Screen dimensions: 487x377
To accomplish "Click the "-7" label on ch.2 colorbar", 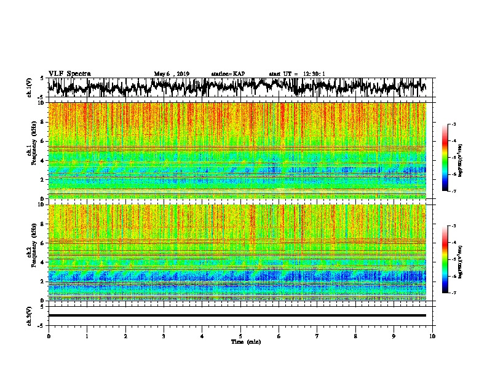I will [453, 293].
